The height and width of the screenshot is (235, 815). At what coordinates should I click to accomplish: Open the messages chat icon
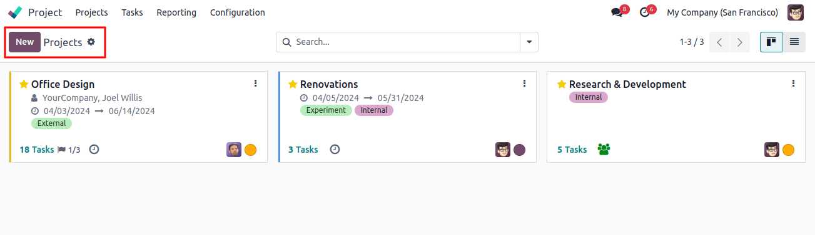point(616,12)
